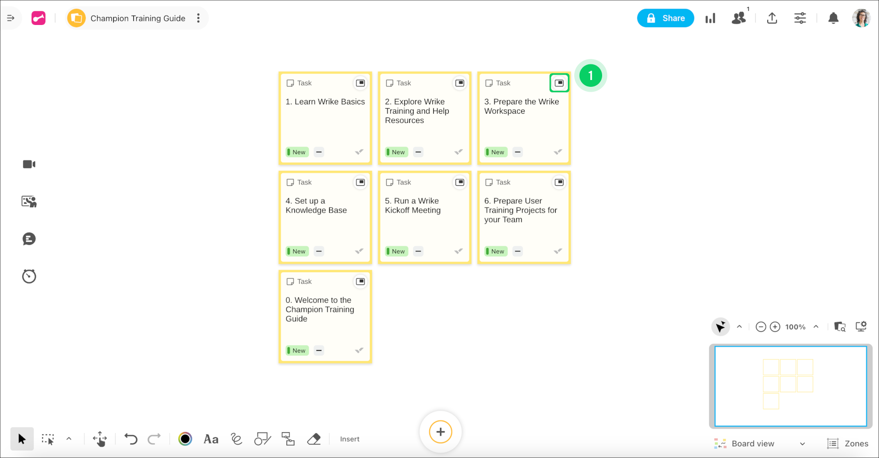Mark '0. Welcome to the Champion' card complete
879x458 pixels.
[359, 350]
